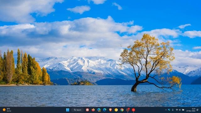Click the microphone tray icon
This screenshot has width=201, height=113.
click(173, 110)
